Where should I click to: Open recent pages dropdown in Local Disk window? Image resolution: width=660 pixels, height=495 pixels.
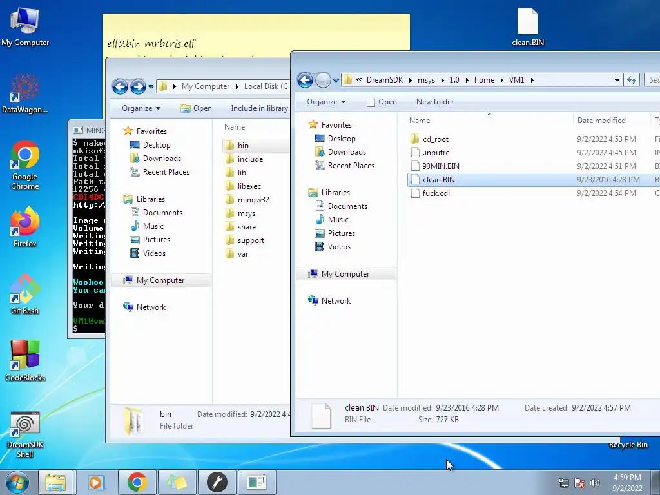click(x=151, y=87)
